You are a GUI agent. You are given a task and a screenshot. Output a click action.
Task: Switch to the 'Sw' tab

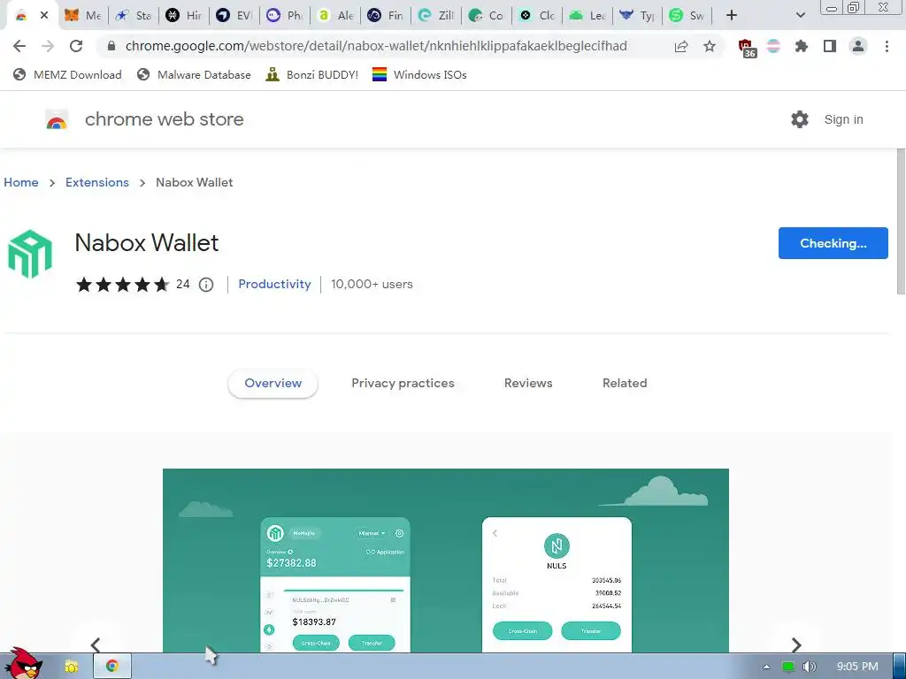687,16
